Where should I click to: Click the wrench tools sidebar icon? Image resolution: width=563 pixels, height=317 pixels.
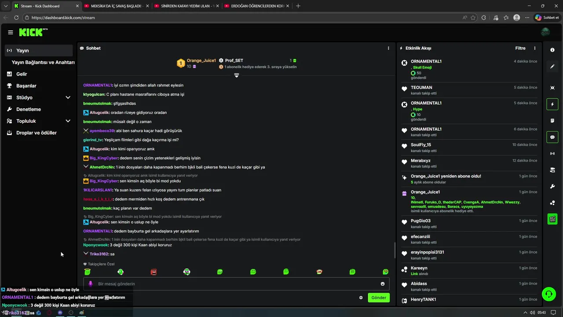pyautogui.click(x=552, y=186)
